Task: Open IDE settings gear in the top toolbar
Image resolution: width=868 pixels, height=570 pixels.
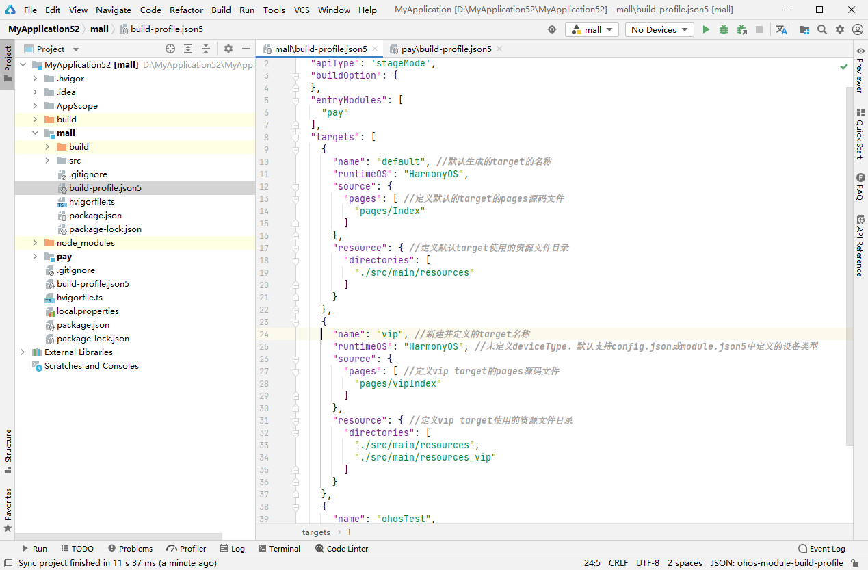Action: pos(840,29)
